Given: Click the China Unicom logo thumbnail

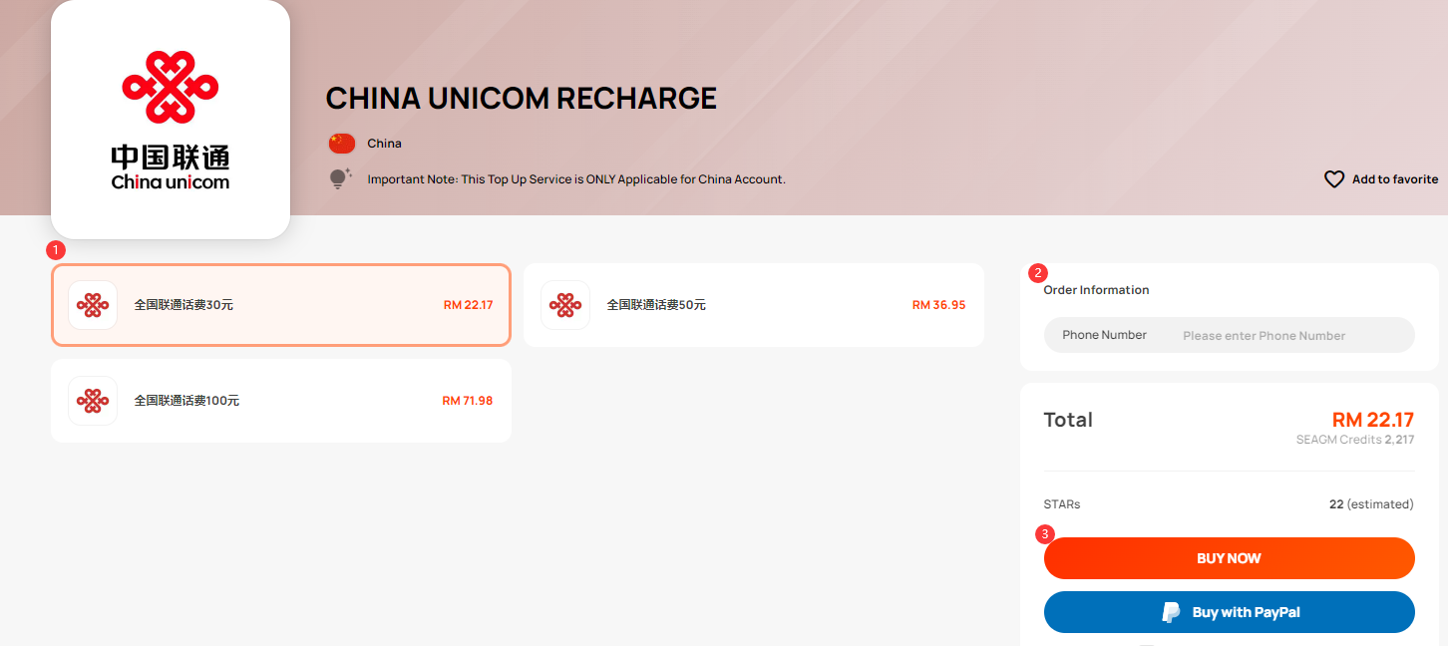Looking at the screenshot, I should [x=171, y=120].
